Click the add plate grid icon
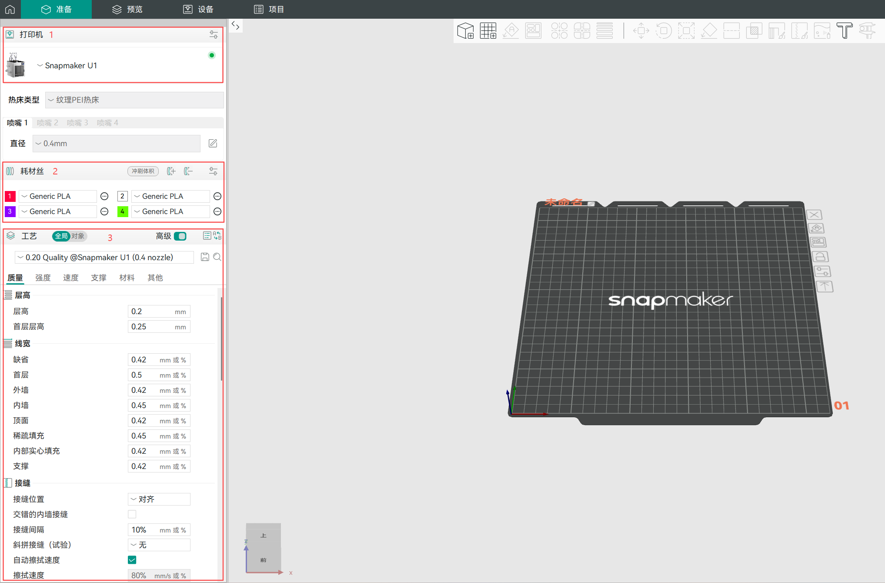 488,31
